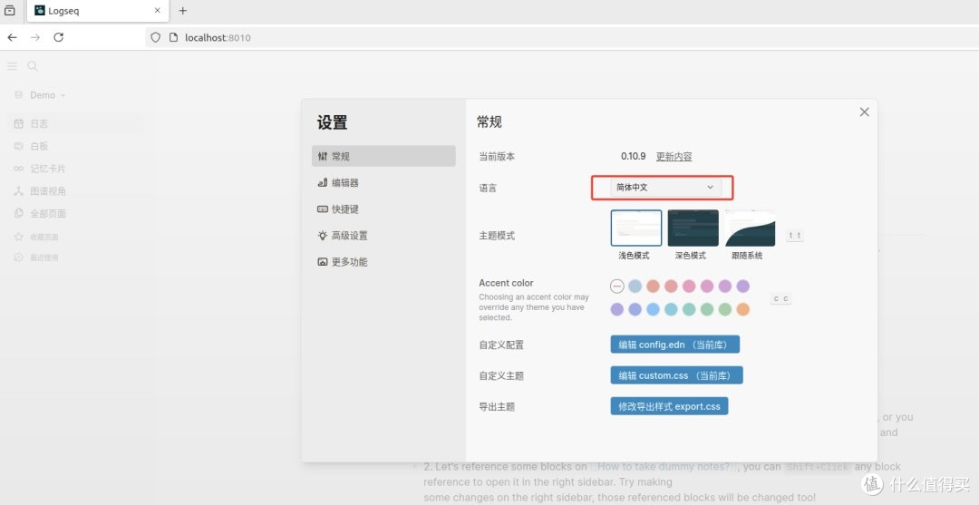Click 编辑 custom.css (当前库) button
The height and width of the screenshot is (505, 979).
(677, 375)
